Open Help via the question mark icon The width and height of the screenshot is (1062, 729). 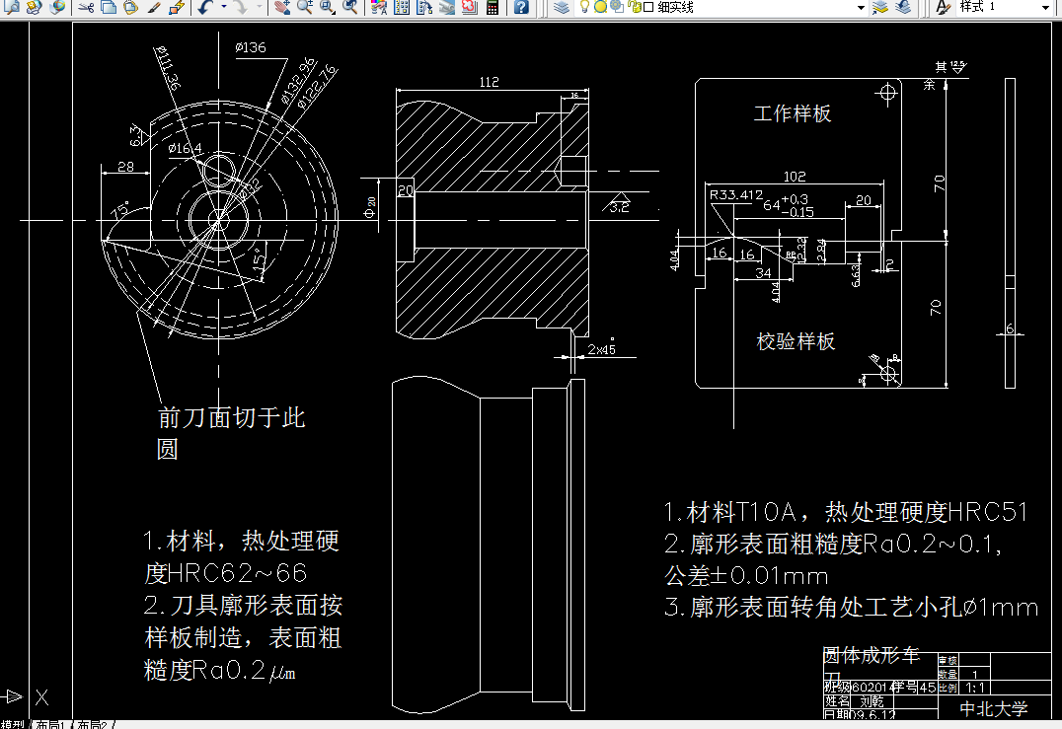(521, 8)
